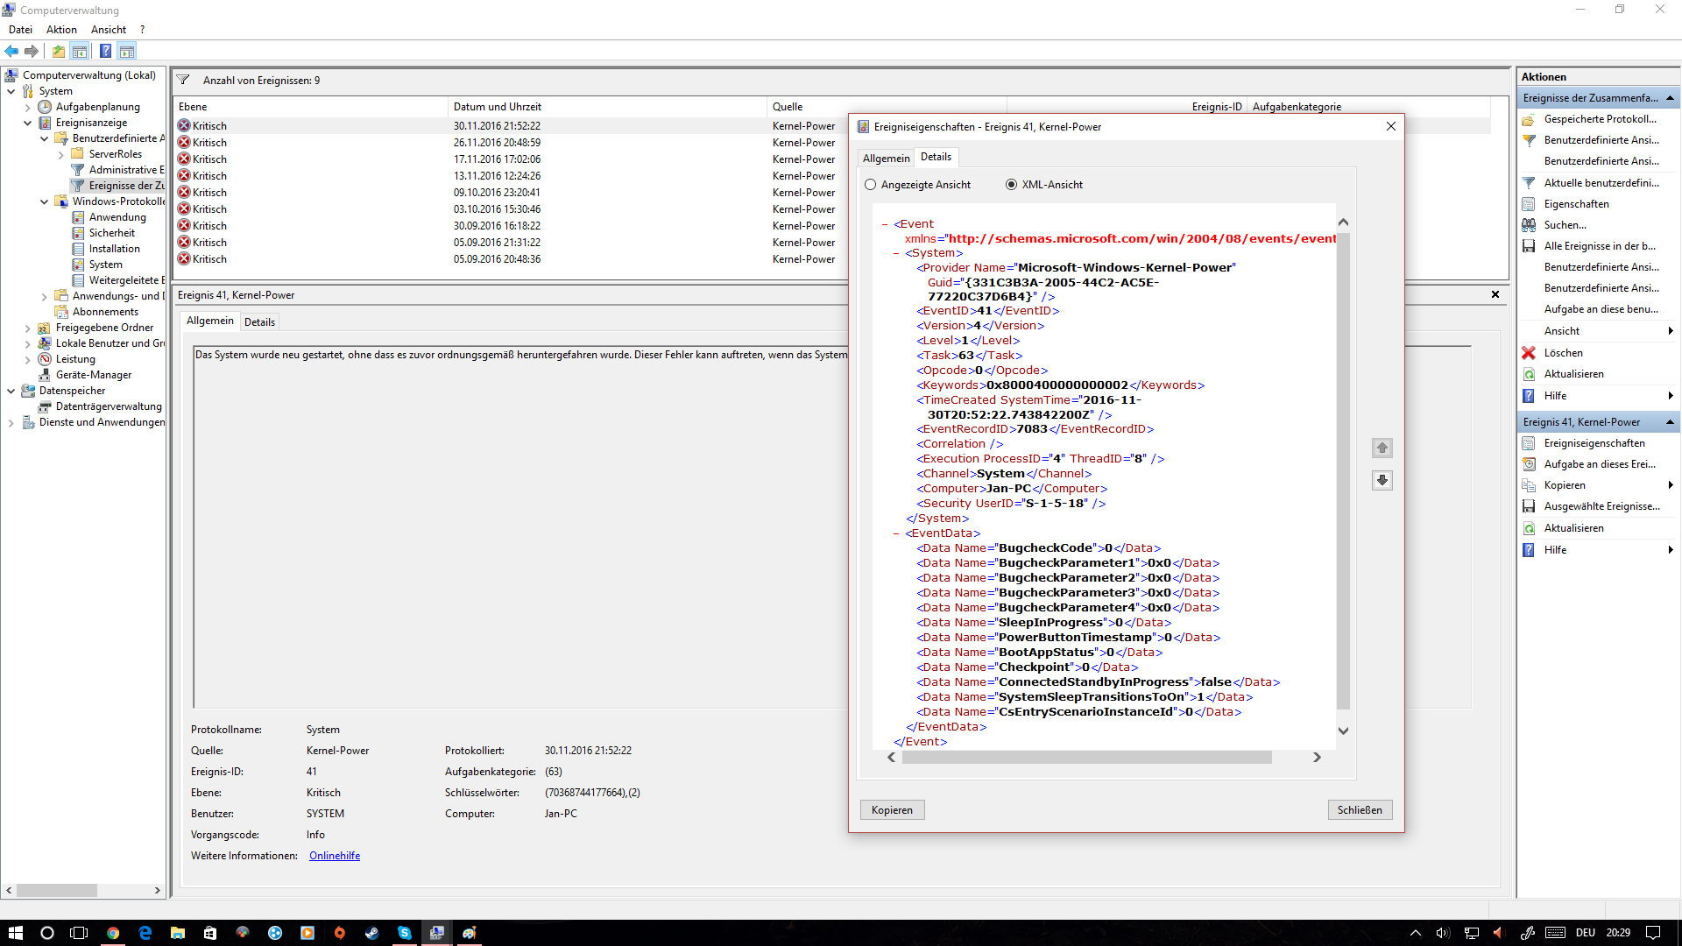Click the Kopieren button

point(891,810)
